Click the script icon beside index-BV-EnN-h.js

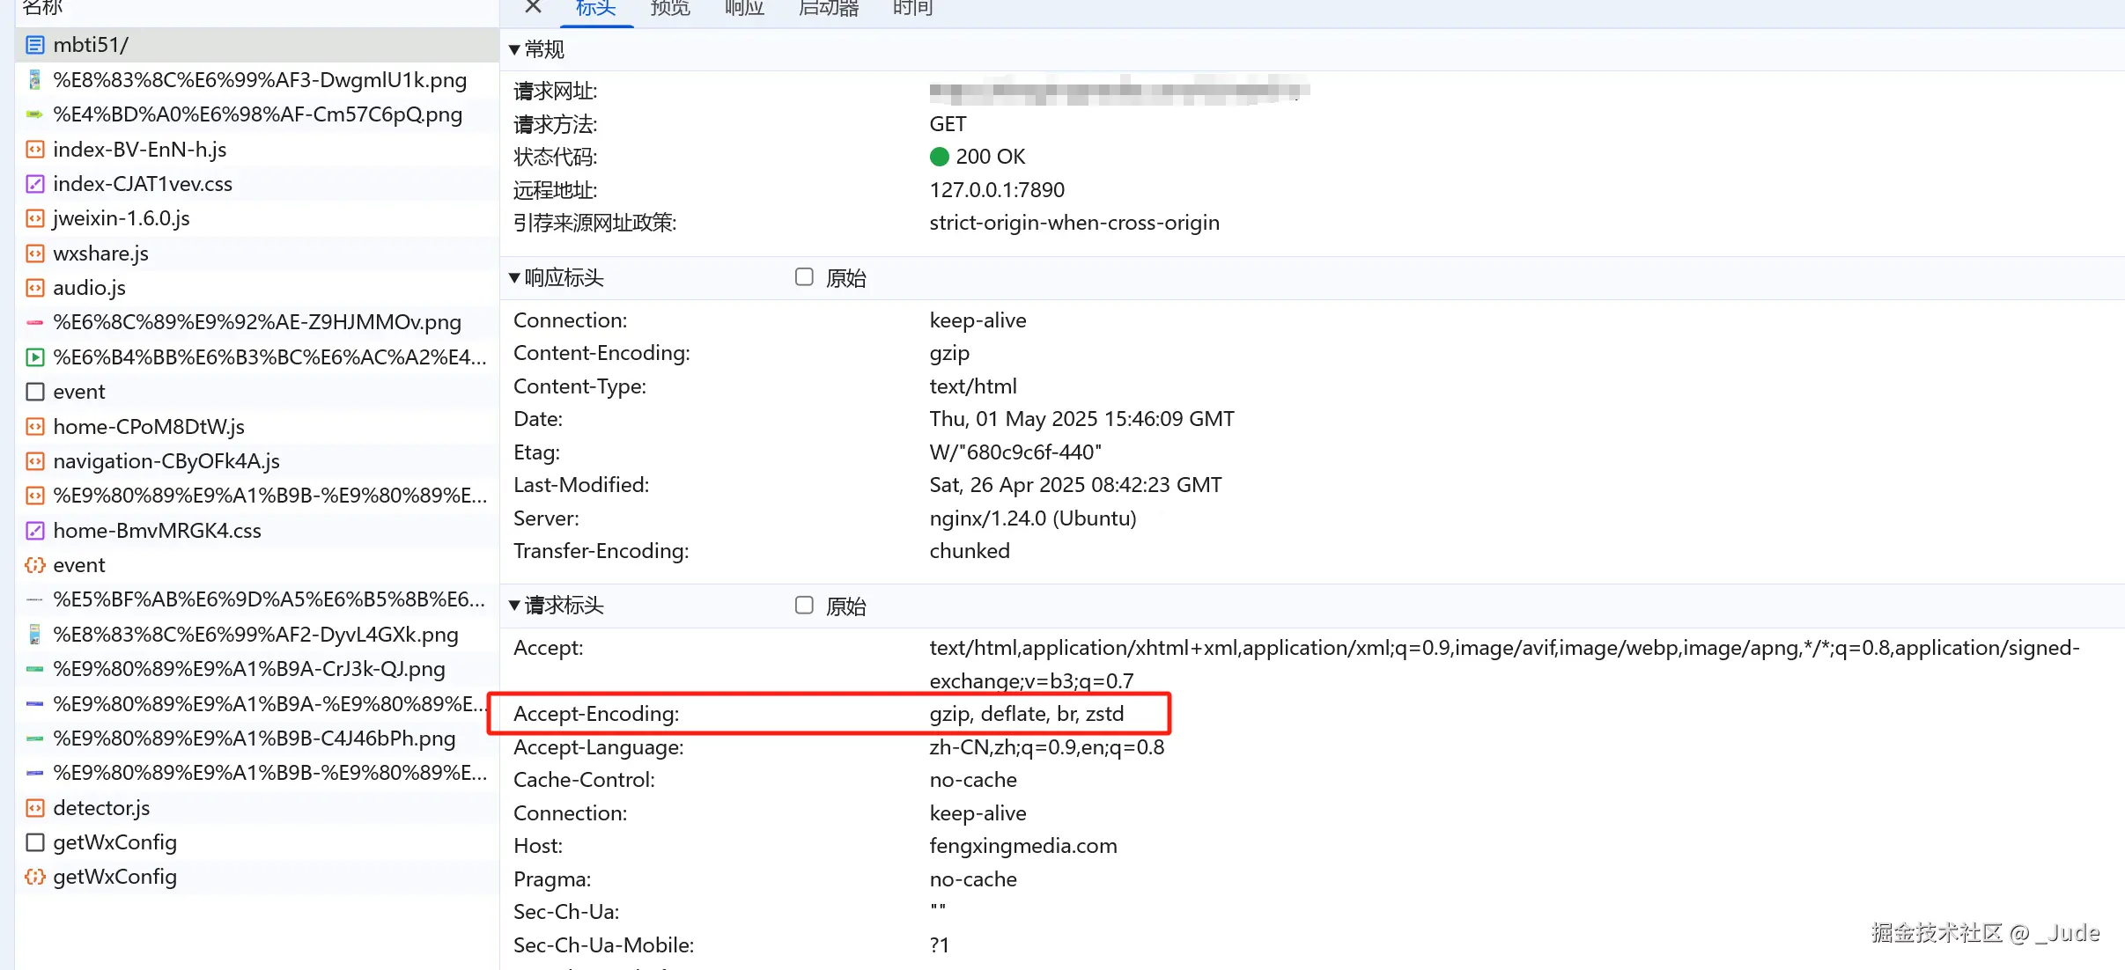pos(35,150)
